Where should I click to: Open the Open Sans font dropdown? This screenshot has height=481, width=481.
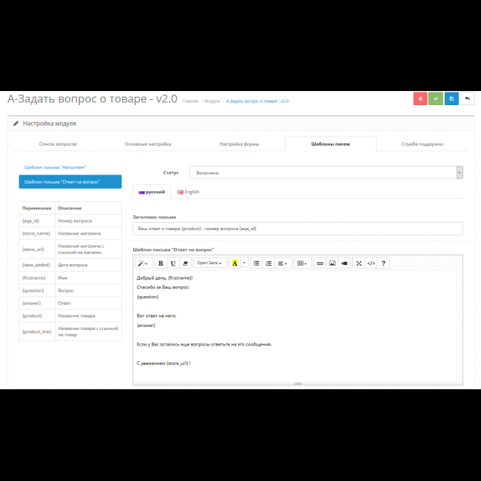(x=210, y=263)
